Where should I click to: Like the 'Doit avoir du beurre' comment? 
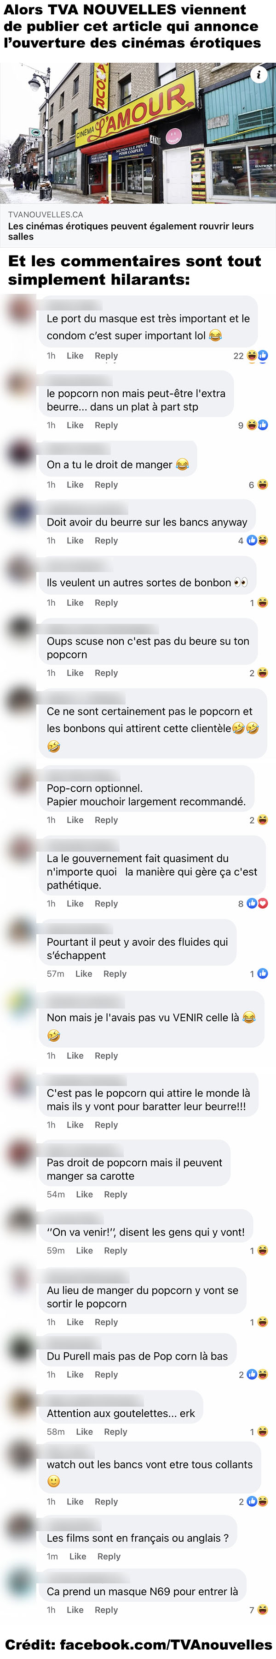coord(75,540)
